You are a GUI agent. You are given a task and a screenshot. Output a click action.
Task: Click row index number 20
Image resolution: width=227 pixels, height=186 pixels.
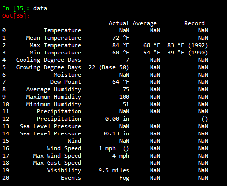(x=6, y=178)
